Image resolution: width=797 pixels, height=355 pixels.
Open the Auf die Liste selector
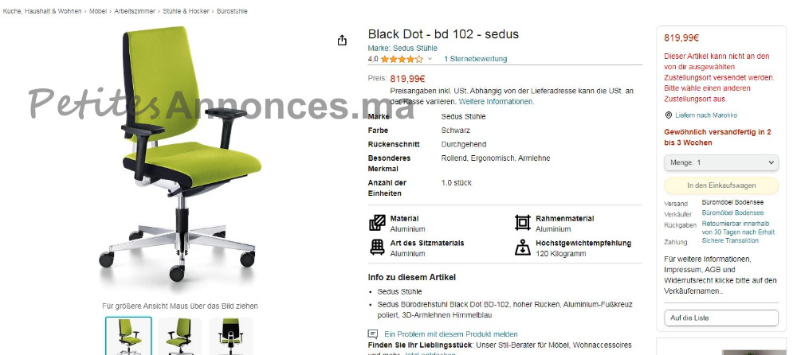point(720,318)
